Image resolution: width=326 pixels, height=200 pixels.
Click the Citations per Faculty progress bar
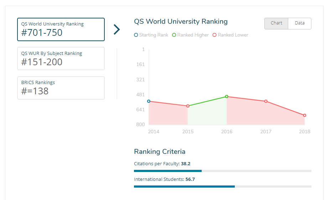pyautogui.click(x=222, y=171)
